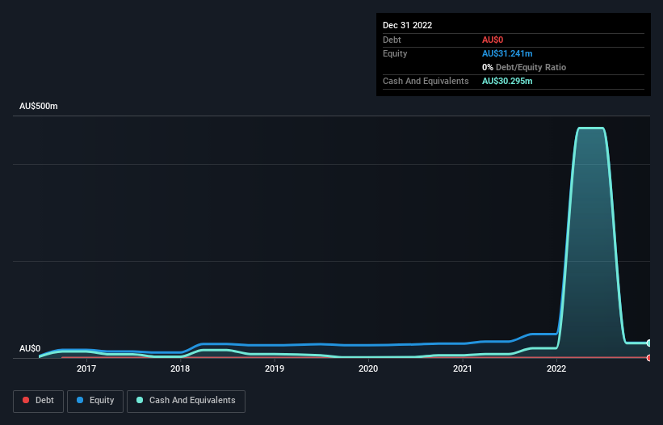The image size is (663, 425).
Task: Click the teal Cash endpoint marker on chart
Action: point(649,343)
